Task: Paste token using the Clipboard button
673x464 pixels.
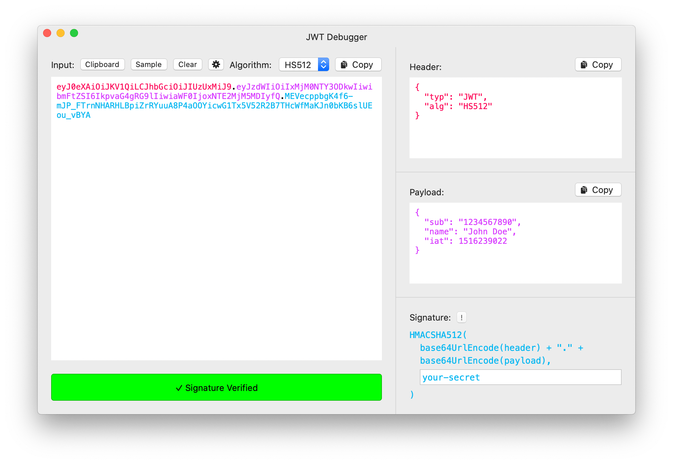Action: click(x=102, y=64)
